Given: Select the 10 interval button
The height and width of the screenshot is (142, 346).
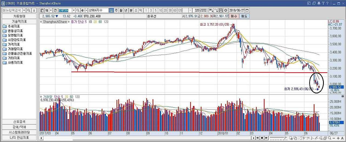Looking at the screenshot, I should (161, 10).
